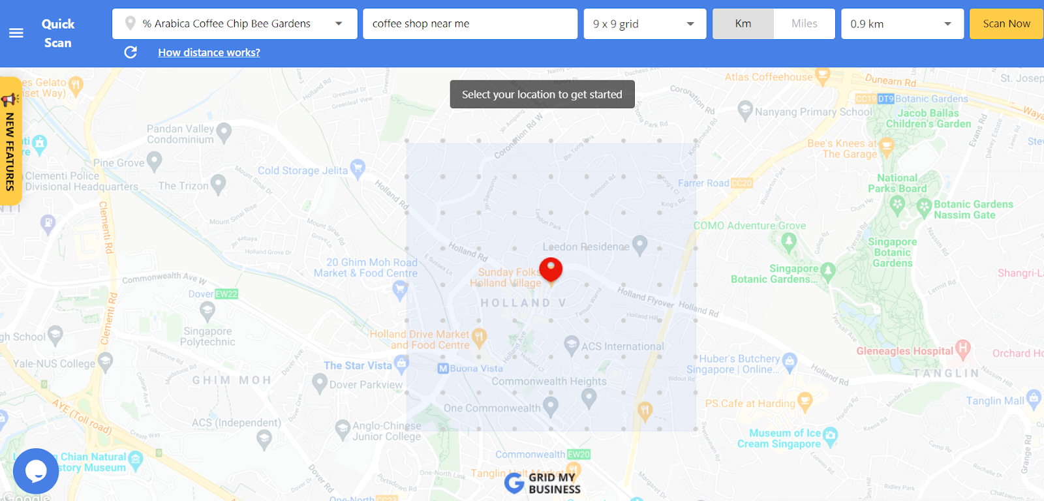Expand the 0.9 km distance dropdown
1044x501 pixels.
[x=902, y=23]
